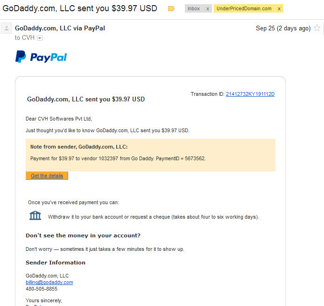Image resolution: width=324 pixels, height=306 pixels.
Task: Click sender name GoDaddy.com, LLC via PayPal
Action: tap(60, 28)
